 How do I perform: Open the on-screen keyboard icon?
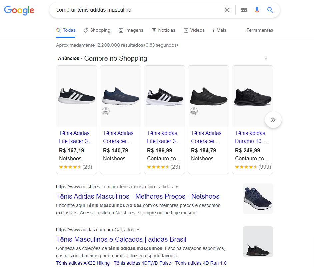[244, 10]
